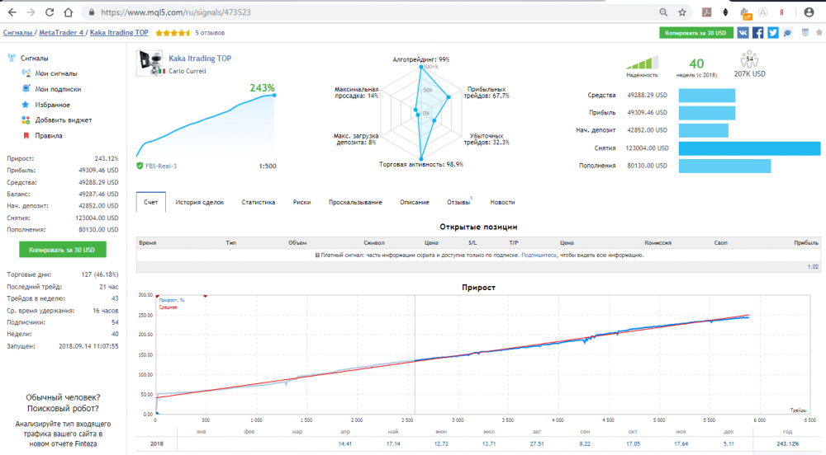Click Подпишитесь subscribe link

click(539, 256)
